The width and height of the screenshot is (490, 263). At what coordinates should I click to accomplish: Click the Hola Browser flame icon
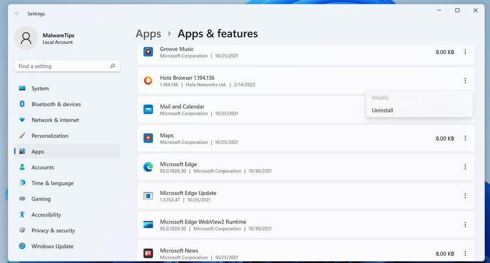coord(148,80)
